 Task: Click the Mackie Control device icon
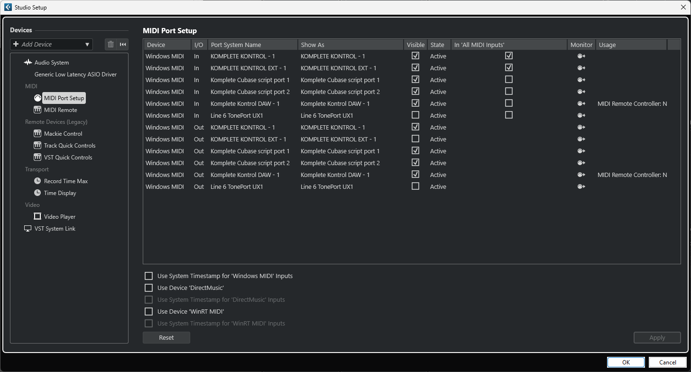click(37, 134)
